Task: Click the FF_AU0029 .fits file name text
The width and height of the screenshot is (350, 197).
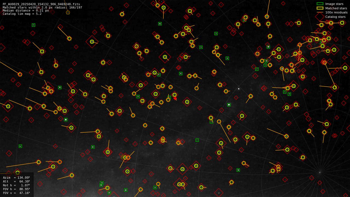Action: tap(41, 4)
